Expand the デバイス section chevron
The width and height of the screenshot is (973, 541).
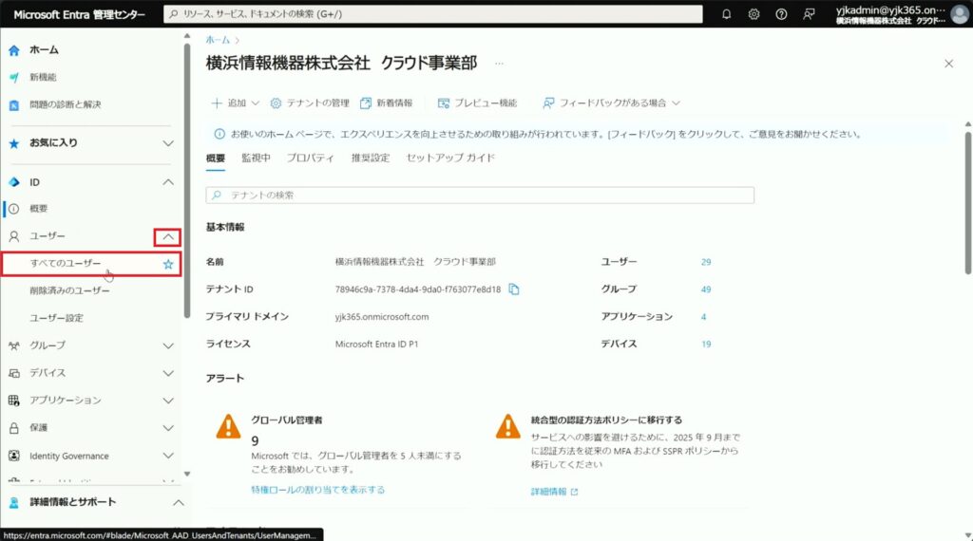[x=168, y=373]
